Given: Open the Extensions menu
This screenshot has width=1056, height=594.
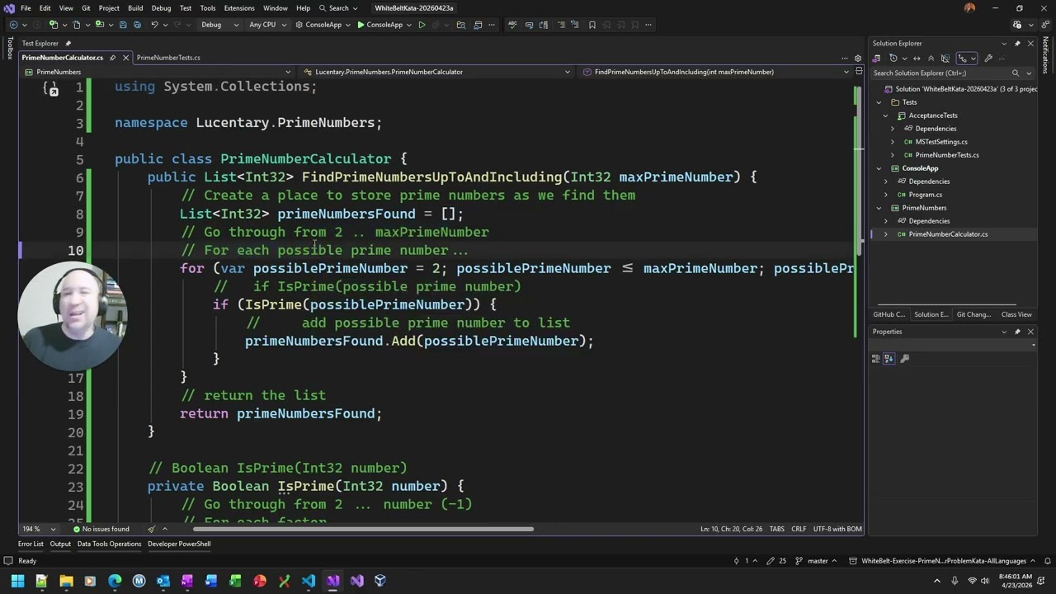Looking at the screenshot, I should tap(239, 8).
